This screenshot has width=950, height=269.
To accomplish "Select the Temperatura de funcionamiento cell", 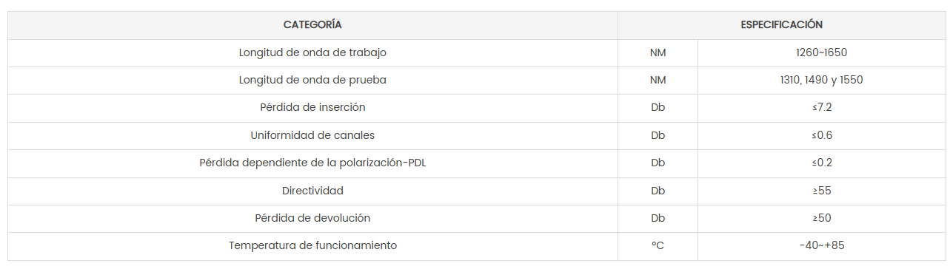I will pyautogui.click(x=312, y=246).
